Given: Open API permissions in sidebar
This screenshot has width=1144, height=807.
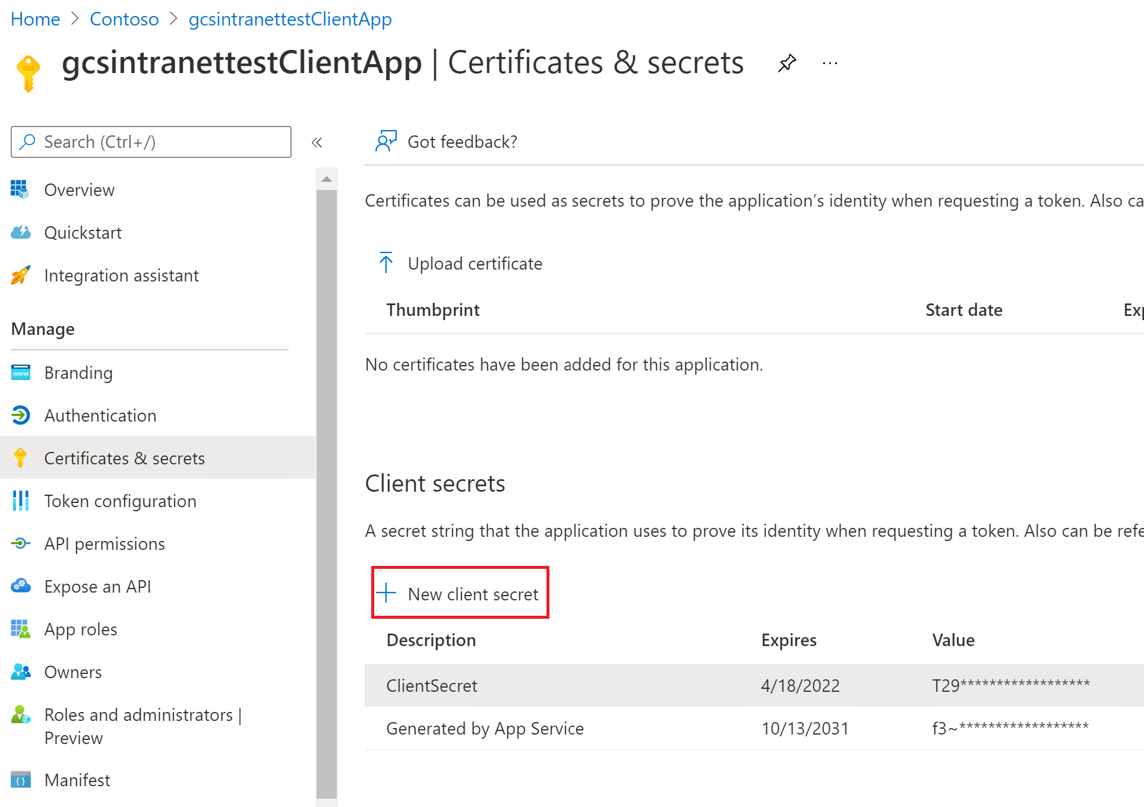Looking at the screenshot, I should coord(104,543).
